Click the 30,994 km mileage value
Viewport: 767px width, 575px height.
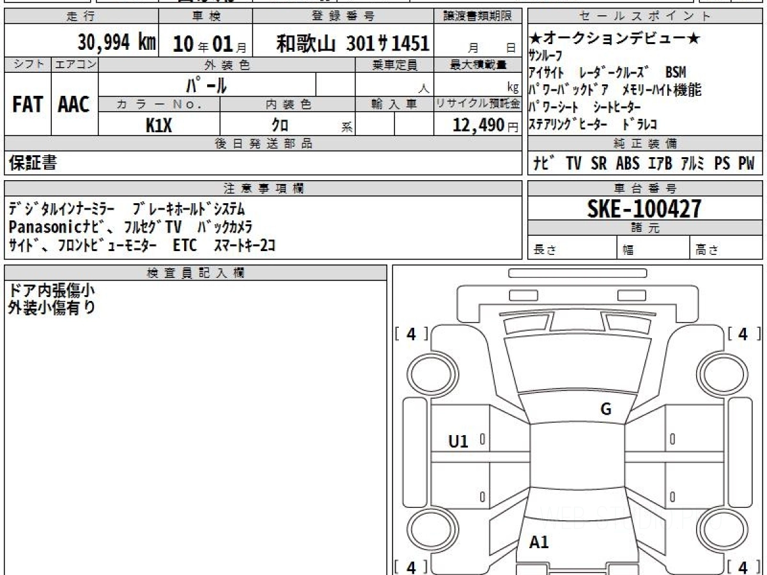click(116, 43)
